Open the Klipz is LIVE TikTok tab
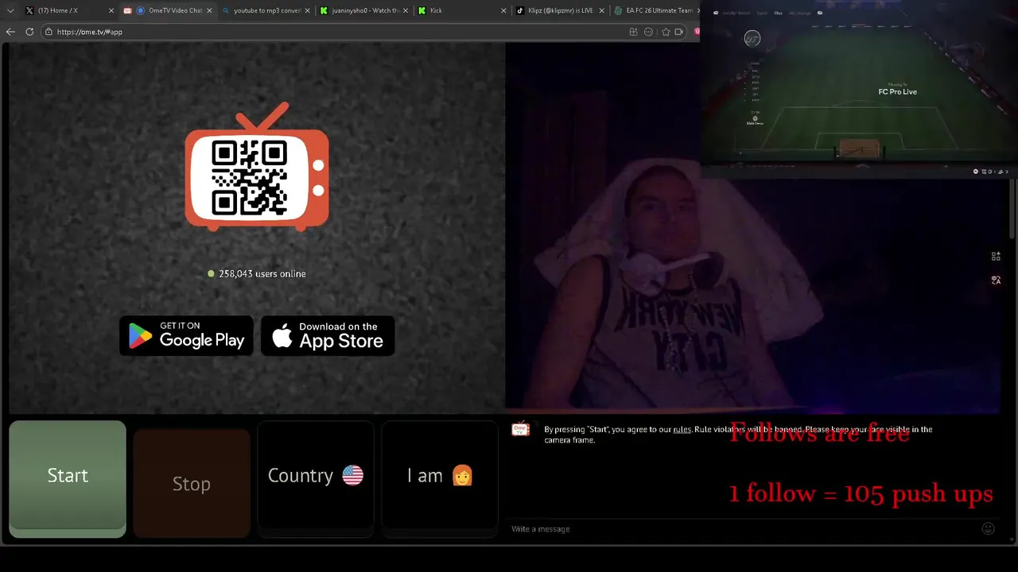Viewport: 1018px width, 572px height. tap(561, 10)
